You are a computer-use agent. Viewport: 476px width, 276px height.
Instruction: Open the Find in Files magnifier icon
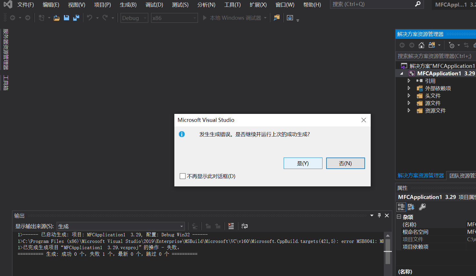[276, 18]
